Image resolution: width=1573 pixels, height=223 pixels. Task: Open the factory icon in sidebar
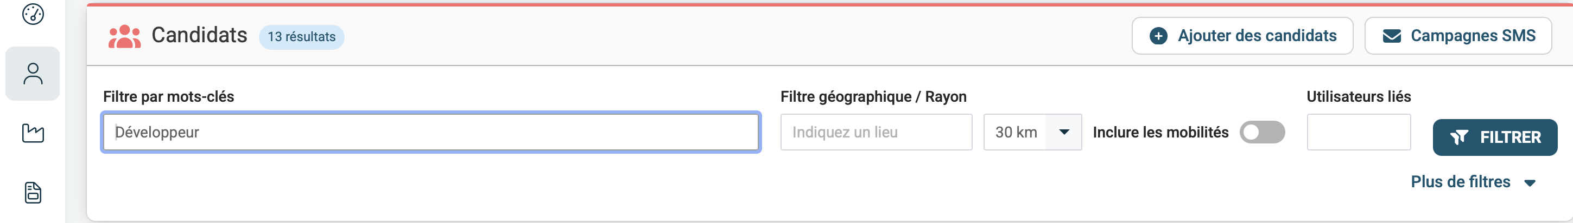33,133
